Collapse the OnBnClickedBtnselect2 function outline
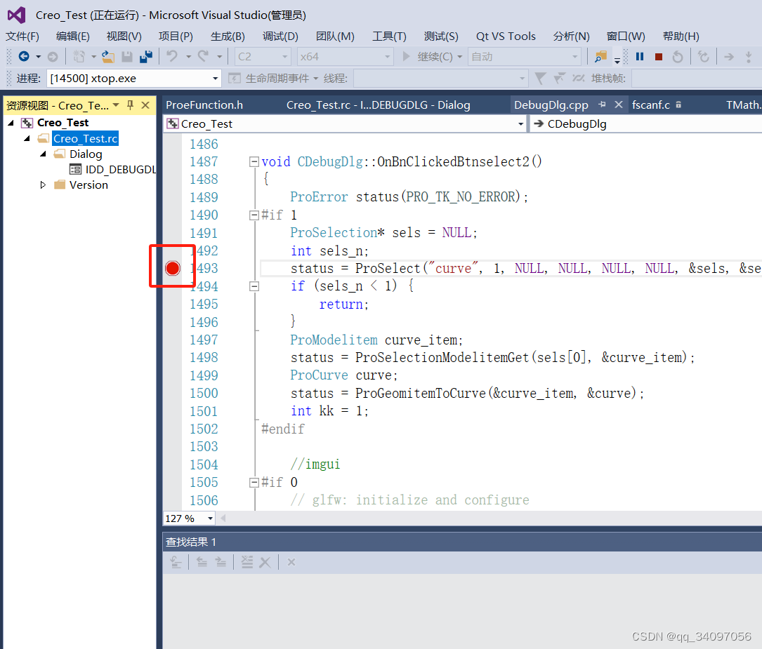The image size is (762, 649). click(x=254, y=161)
